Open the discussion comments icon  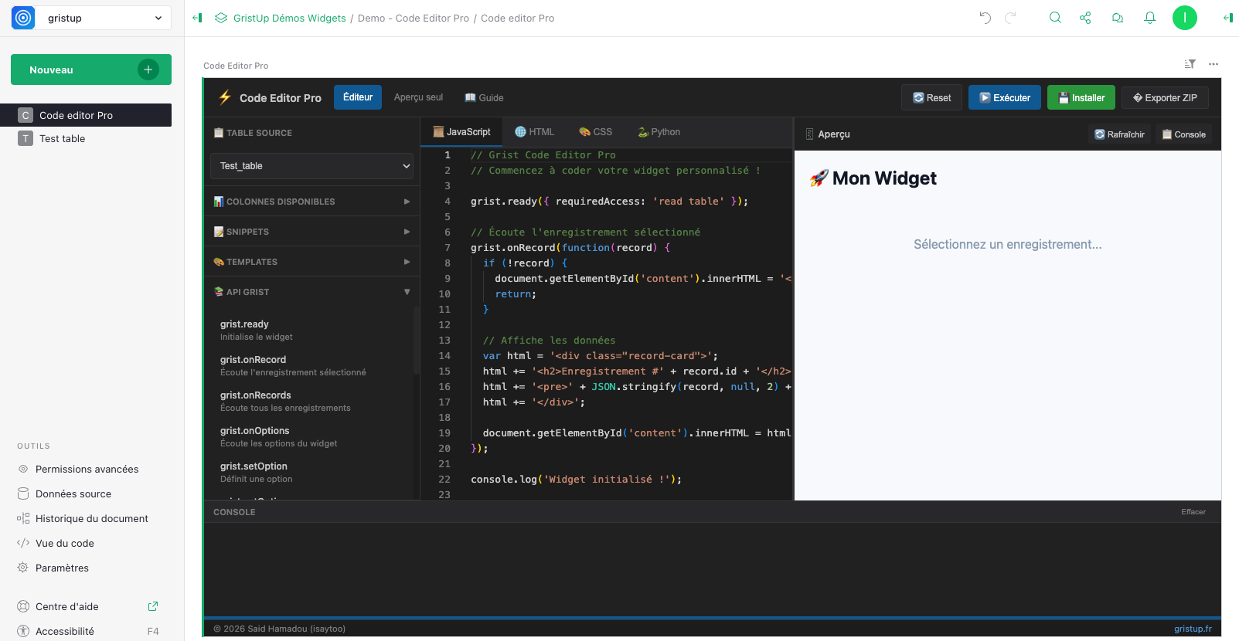click(1118, 18)
